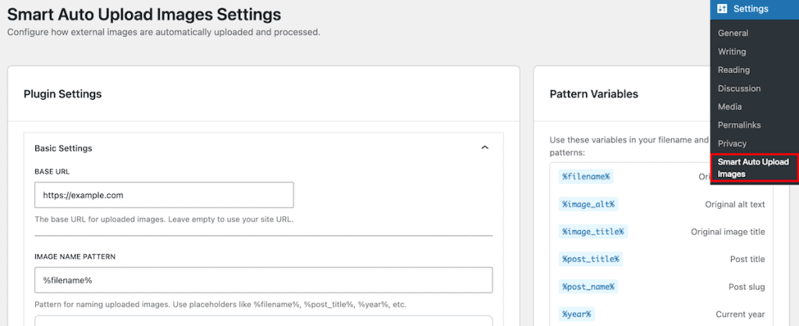Open Permalinks settings

[x=740, y=125]
